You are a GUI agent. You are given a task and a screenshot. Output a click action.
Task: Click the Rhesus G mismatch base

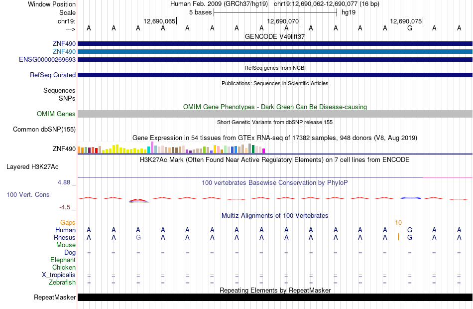click(138, 237)
